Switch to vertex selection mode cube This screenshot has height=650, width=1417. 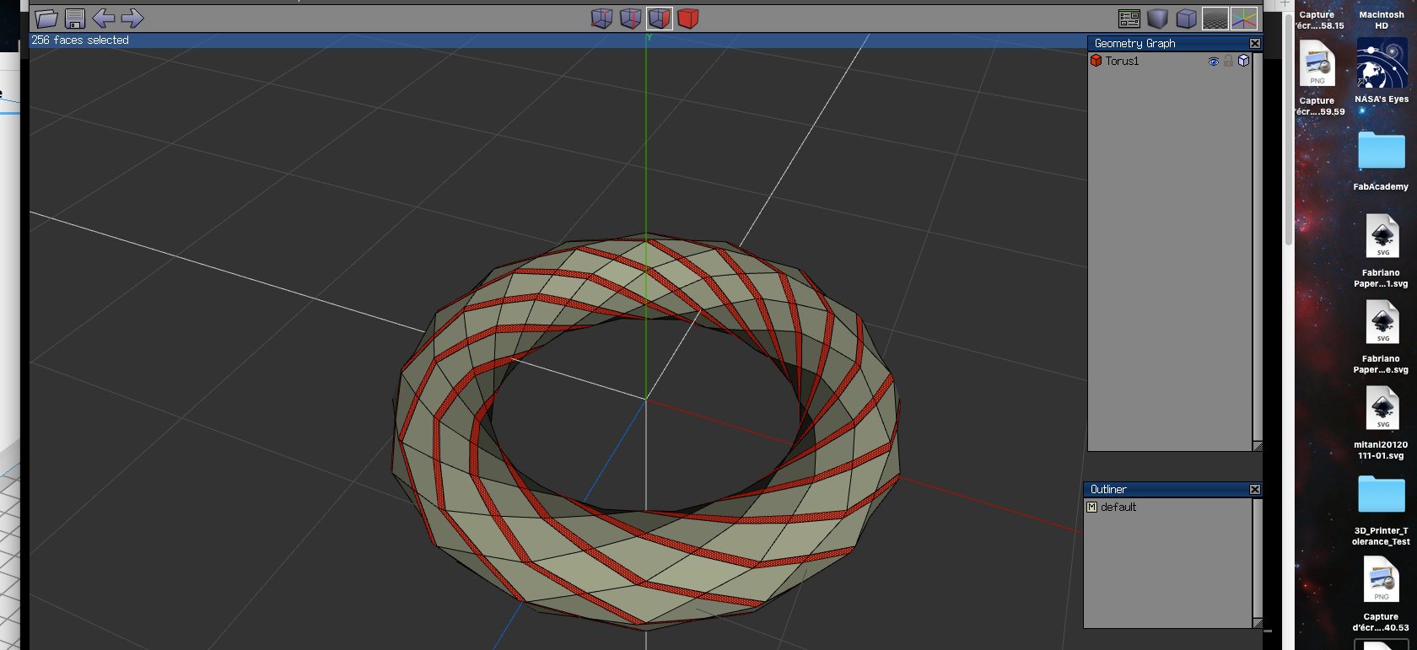[601, 19]
